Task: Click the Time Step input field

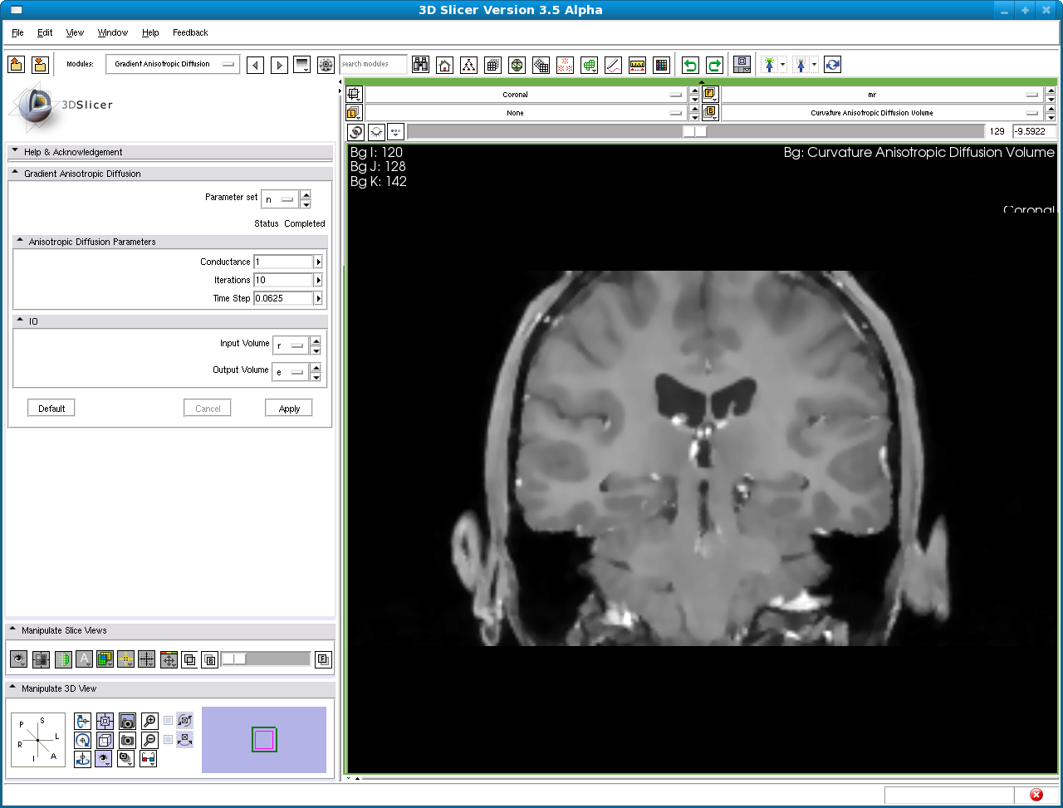Action: pyautogui.click(x=283, y=298)
